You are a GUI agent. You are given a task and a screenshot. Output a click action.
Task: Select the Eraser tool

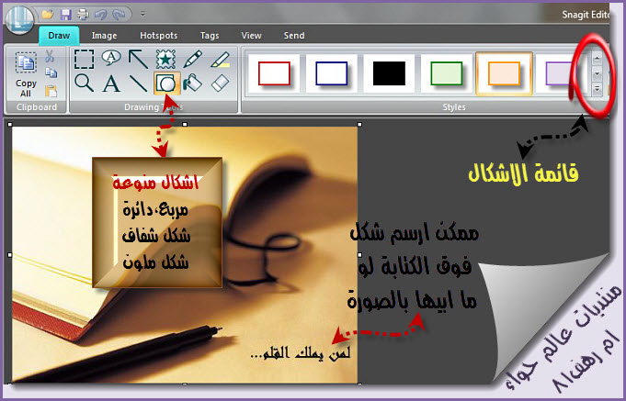click(220, 84)
